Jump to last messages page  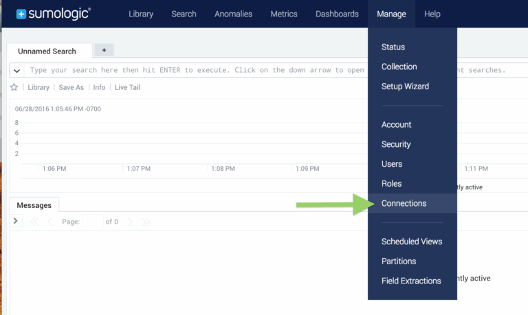146,222
